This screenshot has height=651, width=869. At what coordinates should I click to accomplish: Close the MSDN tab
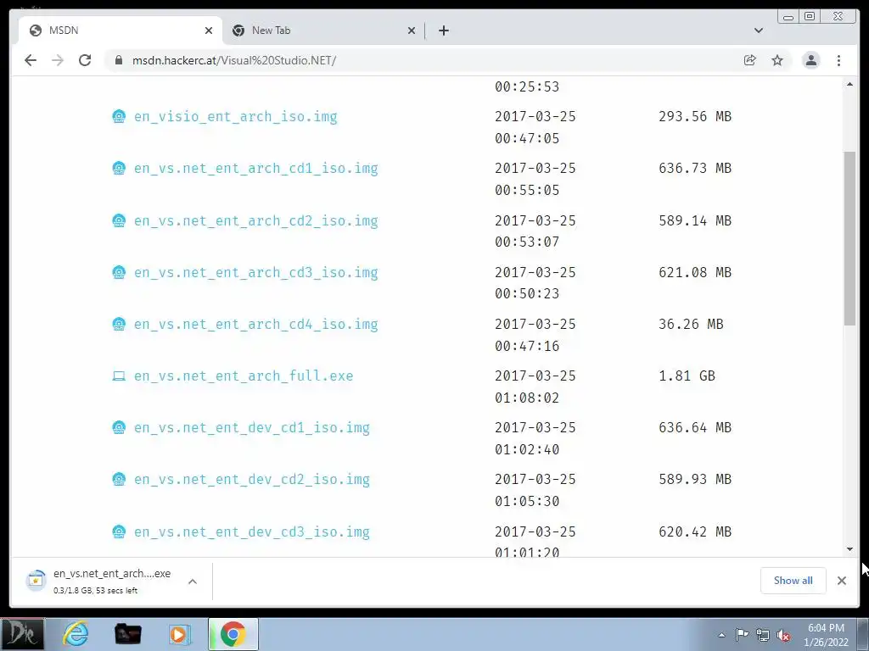point(209,31)
